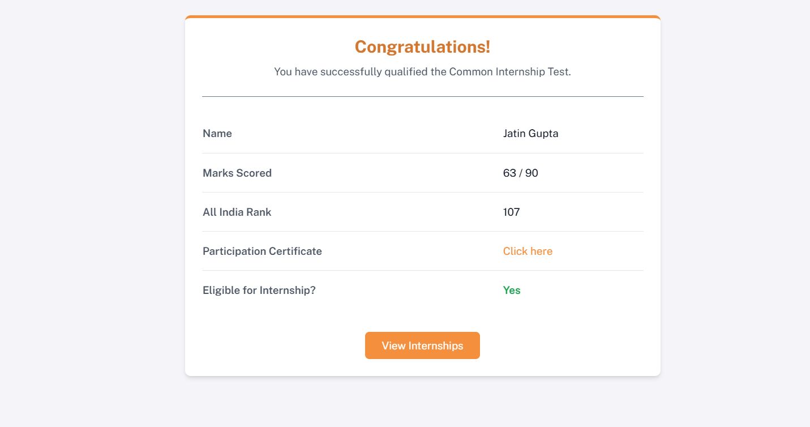Click the score 63 / 90
The image size is (810, 427).
pos(520,173)
